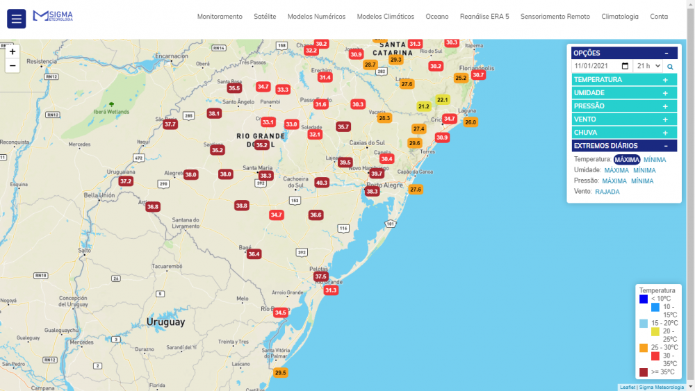
Task: Open the hamburger menu button
Action: point(16,18)
